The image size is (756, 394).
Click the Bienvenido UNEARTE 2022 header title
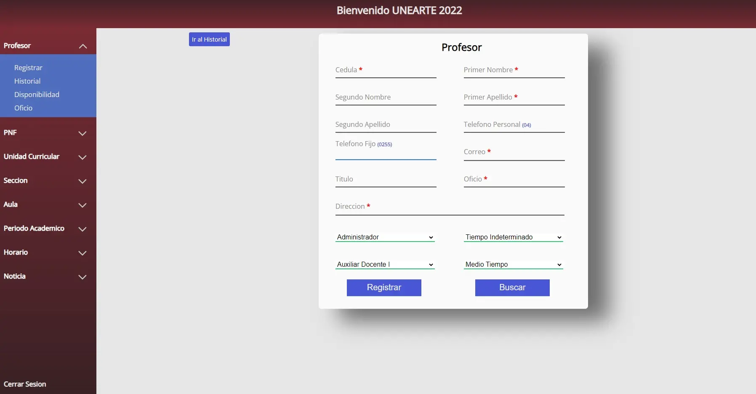[399, 11]
